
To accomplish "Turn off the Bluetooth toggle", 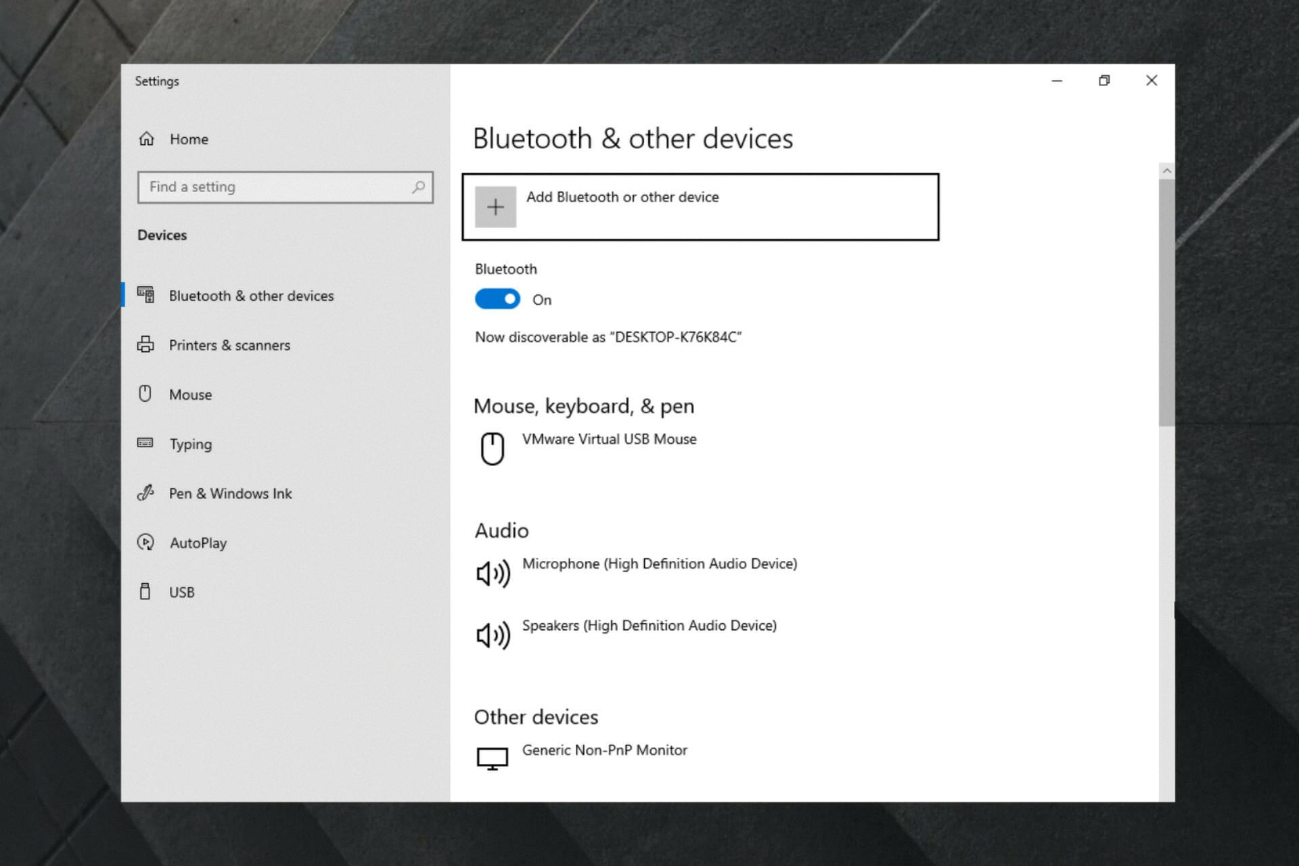I will [x=497, y=298].
